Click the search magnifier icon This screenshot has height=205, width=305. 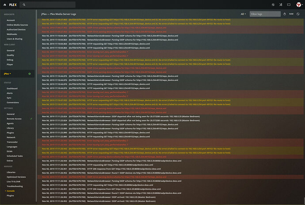[x=24, y=5]
